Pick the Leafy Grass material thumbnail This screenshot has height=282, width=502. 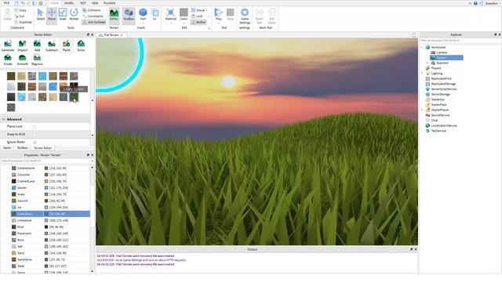click(x=74, y=97)
